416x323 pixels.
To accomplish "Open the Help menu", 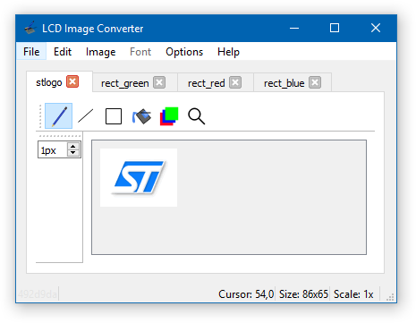I will coord(228,52).
